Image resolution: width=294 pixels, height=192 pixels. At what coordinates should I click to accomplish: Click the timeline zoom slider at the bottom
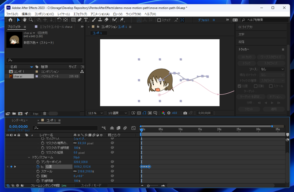point(149,186)
